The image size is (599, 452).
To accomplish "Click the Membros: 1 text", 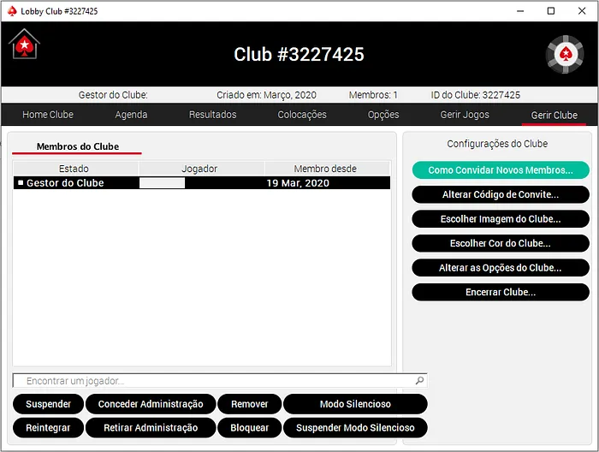I will 373,95.
